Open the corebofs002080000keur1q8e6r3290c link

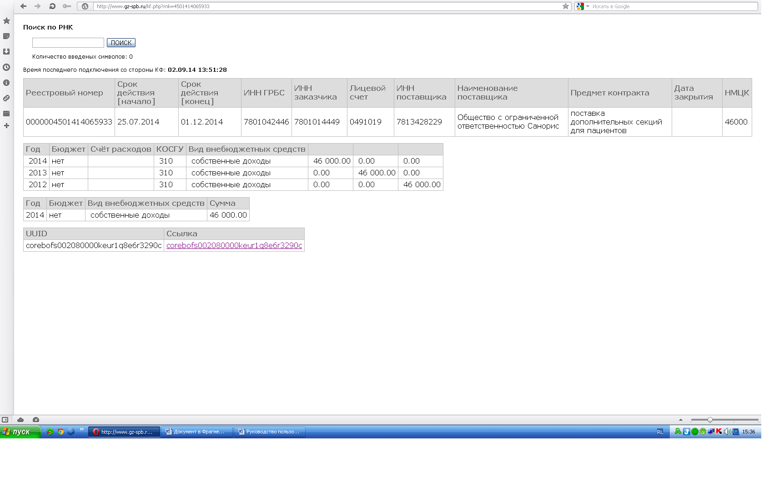tap(234, 245)
